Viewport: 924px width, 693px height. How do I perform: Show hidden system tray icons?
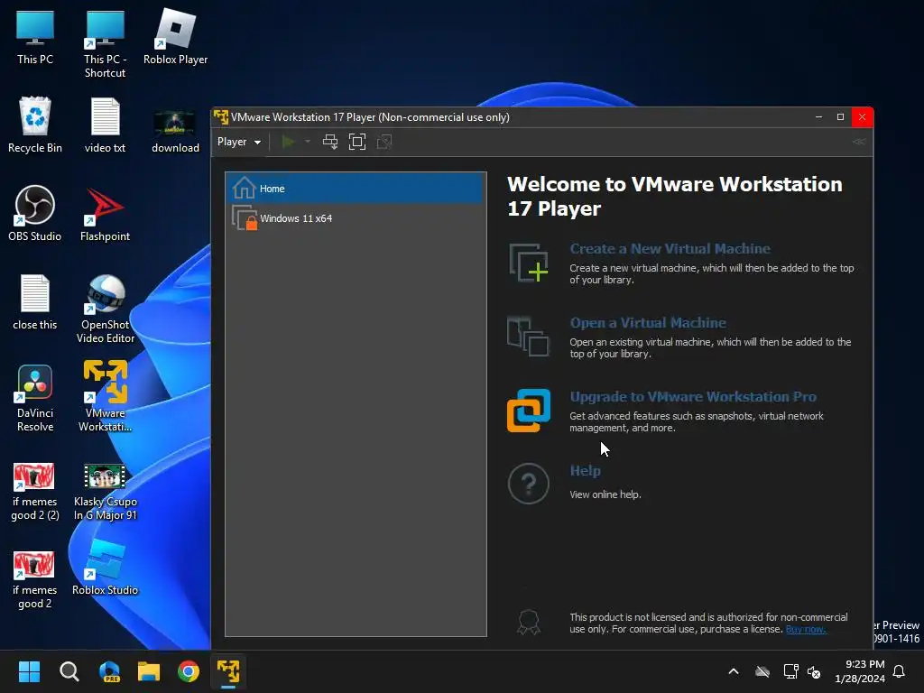pyautogui.click(x=734, y=671)
